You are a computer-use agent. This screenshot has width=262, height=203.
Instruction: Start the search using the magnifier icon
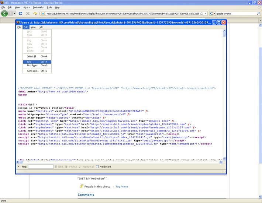click(258, 14)
